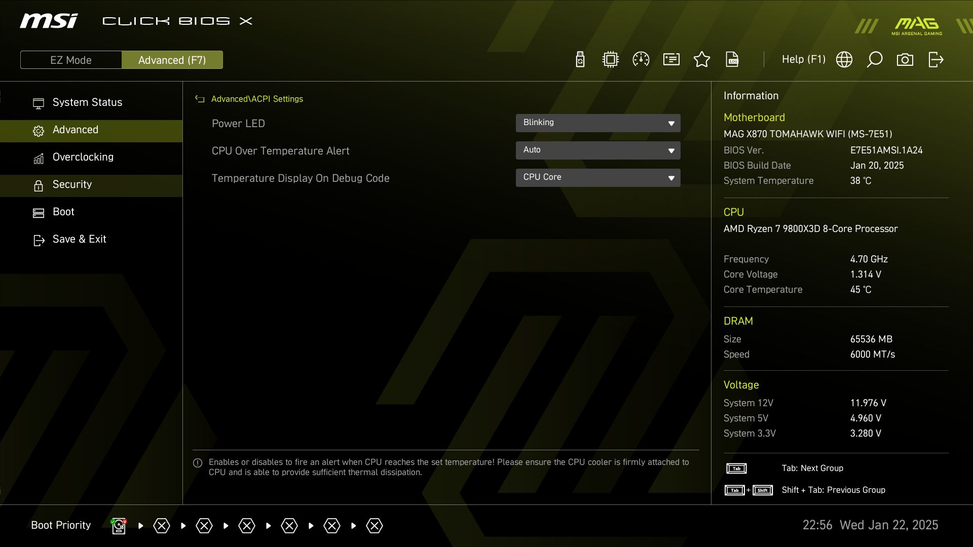Choose the Boot sidebar entry
The width and height of the screenshot is (973, 547).
(x=63, y=212)
